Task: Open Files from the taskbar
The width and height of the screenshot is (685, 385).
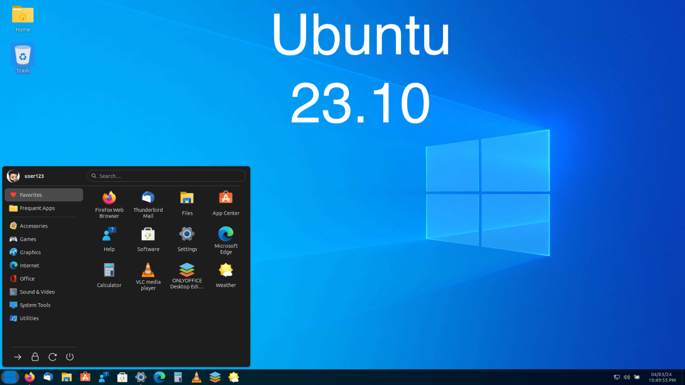Action: [66, 377]
